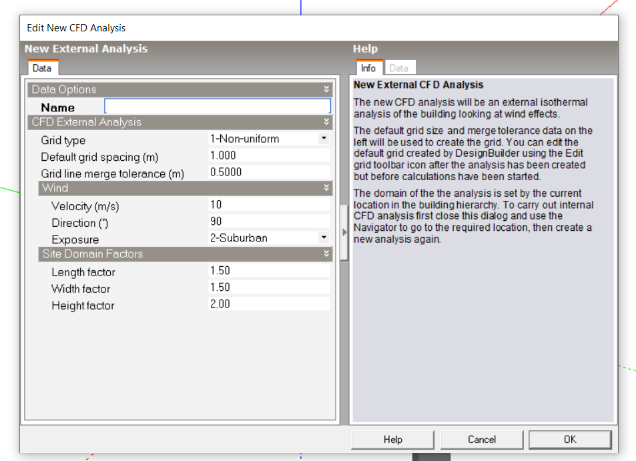Click the 'Grid type' label

[x=63, y=140]
